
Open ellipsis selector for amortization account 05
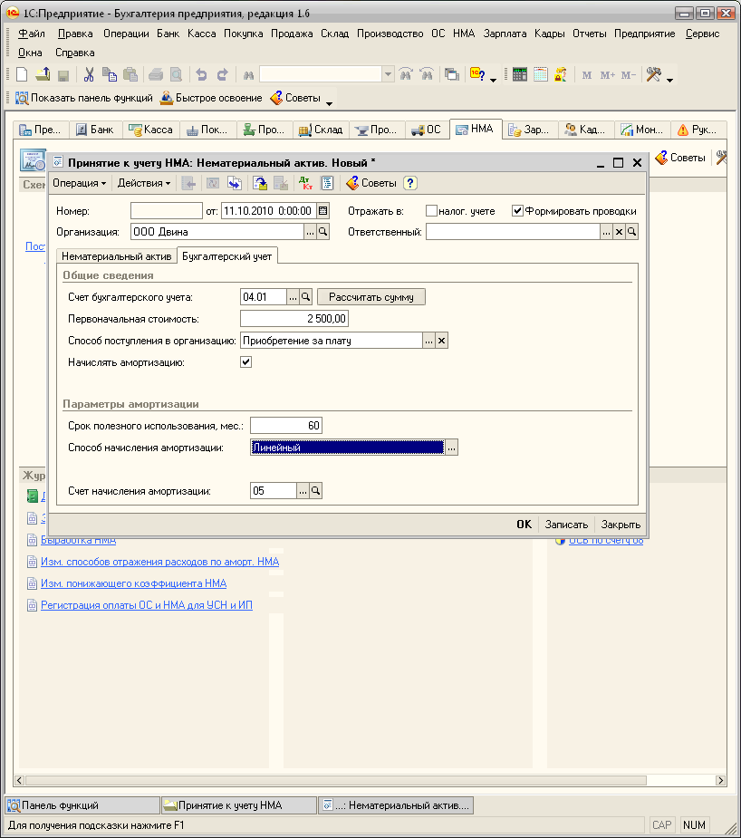click(x=303, y=491)
